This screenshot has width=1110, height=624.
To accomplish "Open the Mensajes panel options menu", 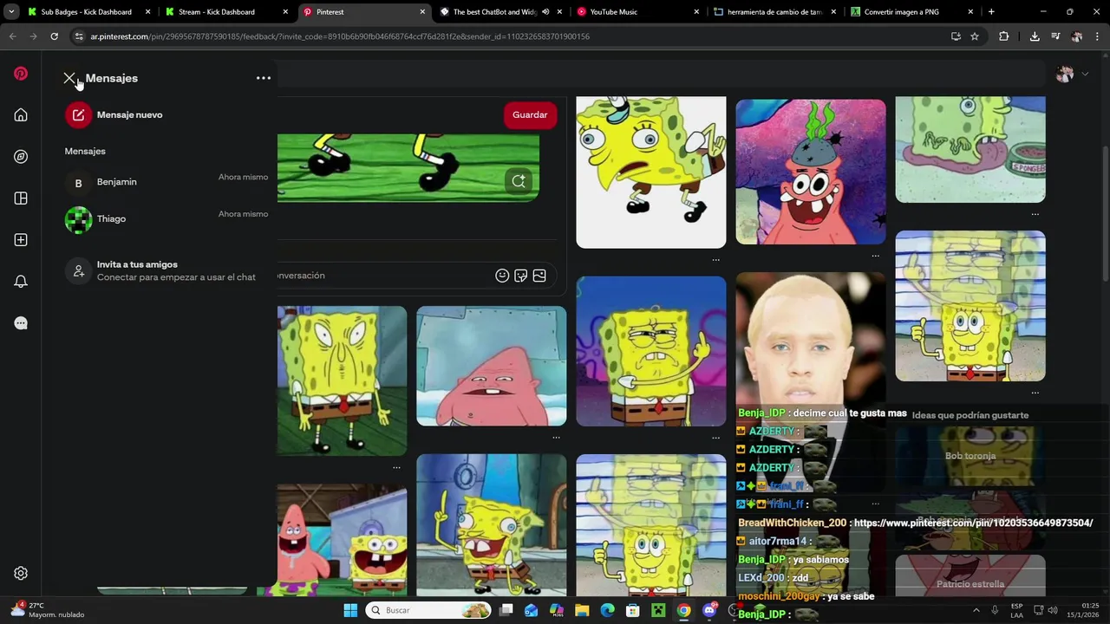I will pos(264,78).
